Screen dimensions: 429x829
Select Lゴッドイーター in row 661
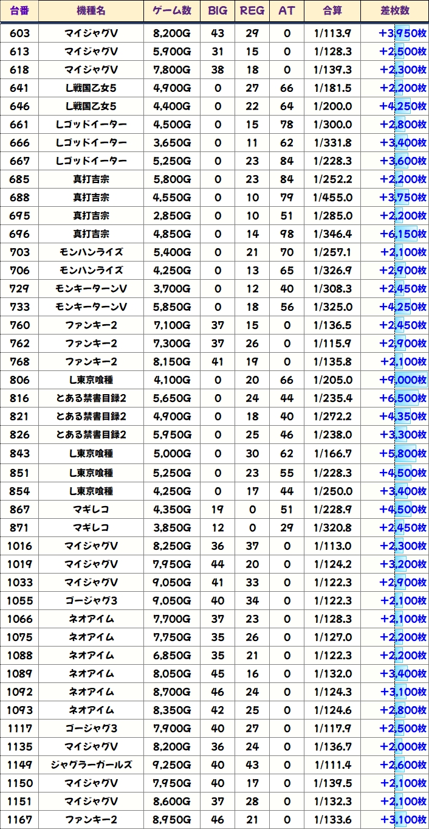coord(91,125)
